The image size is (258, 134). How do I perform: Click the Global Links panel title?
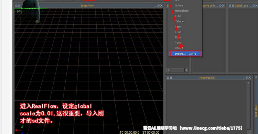tap(241, 5)
